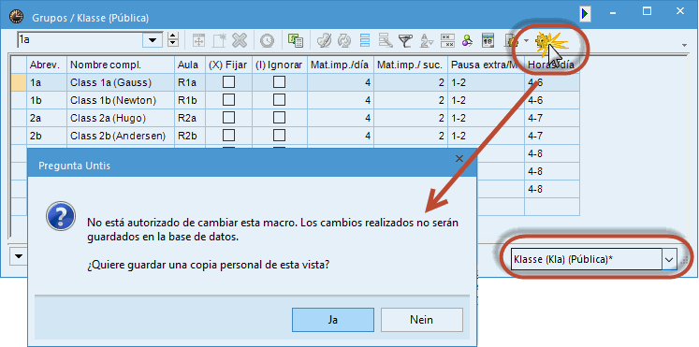
Task: Click room cell R1a
Action: pos(190,82)
